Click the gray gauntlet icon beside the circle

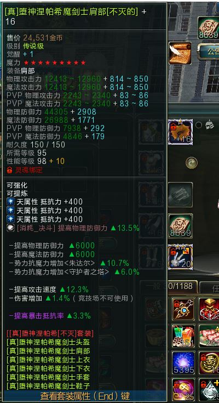[211, 125]
